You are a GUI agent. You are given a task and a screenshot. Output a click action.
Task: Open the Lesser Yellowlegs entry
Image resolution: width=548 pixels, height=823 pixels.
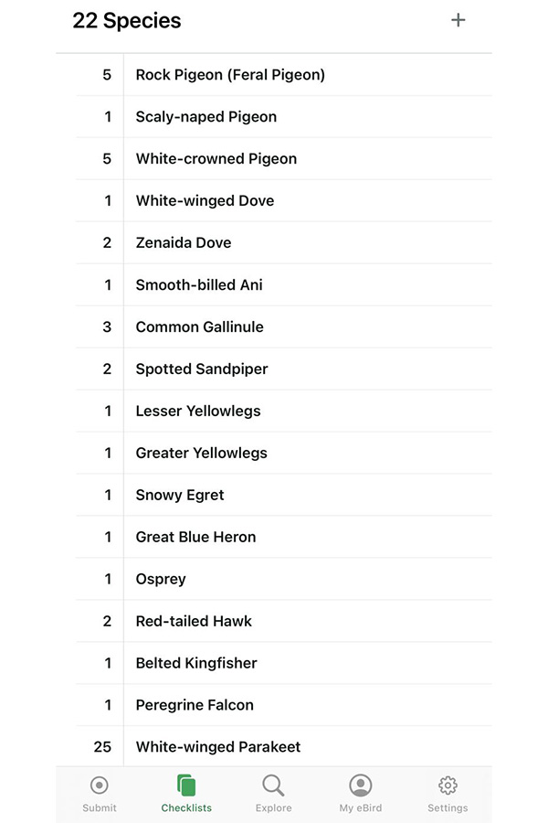[198, 411]
